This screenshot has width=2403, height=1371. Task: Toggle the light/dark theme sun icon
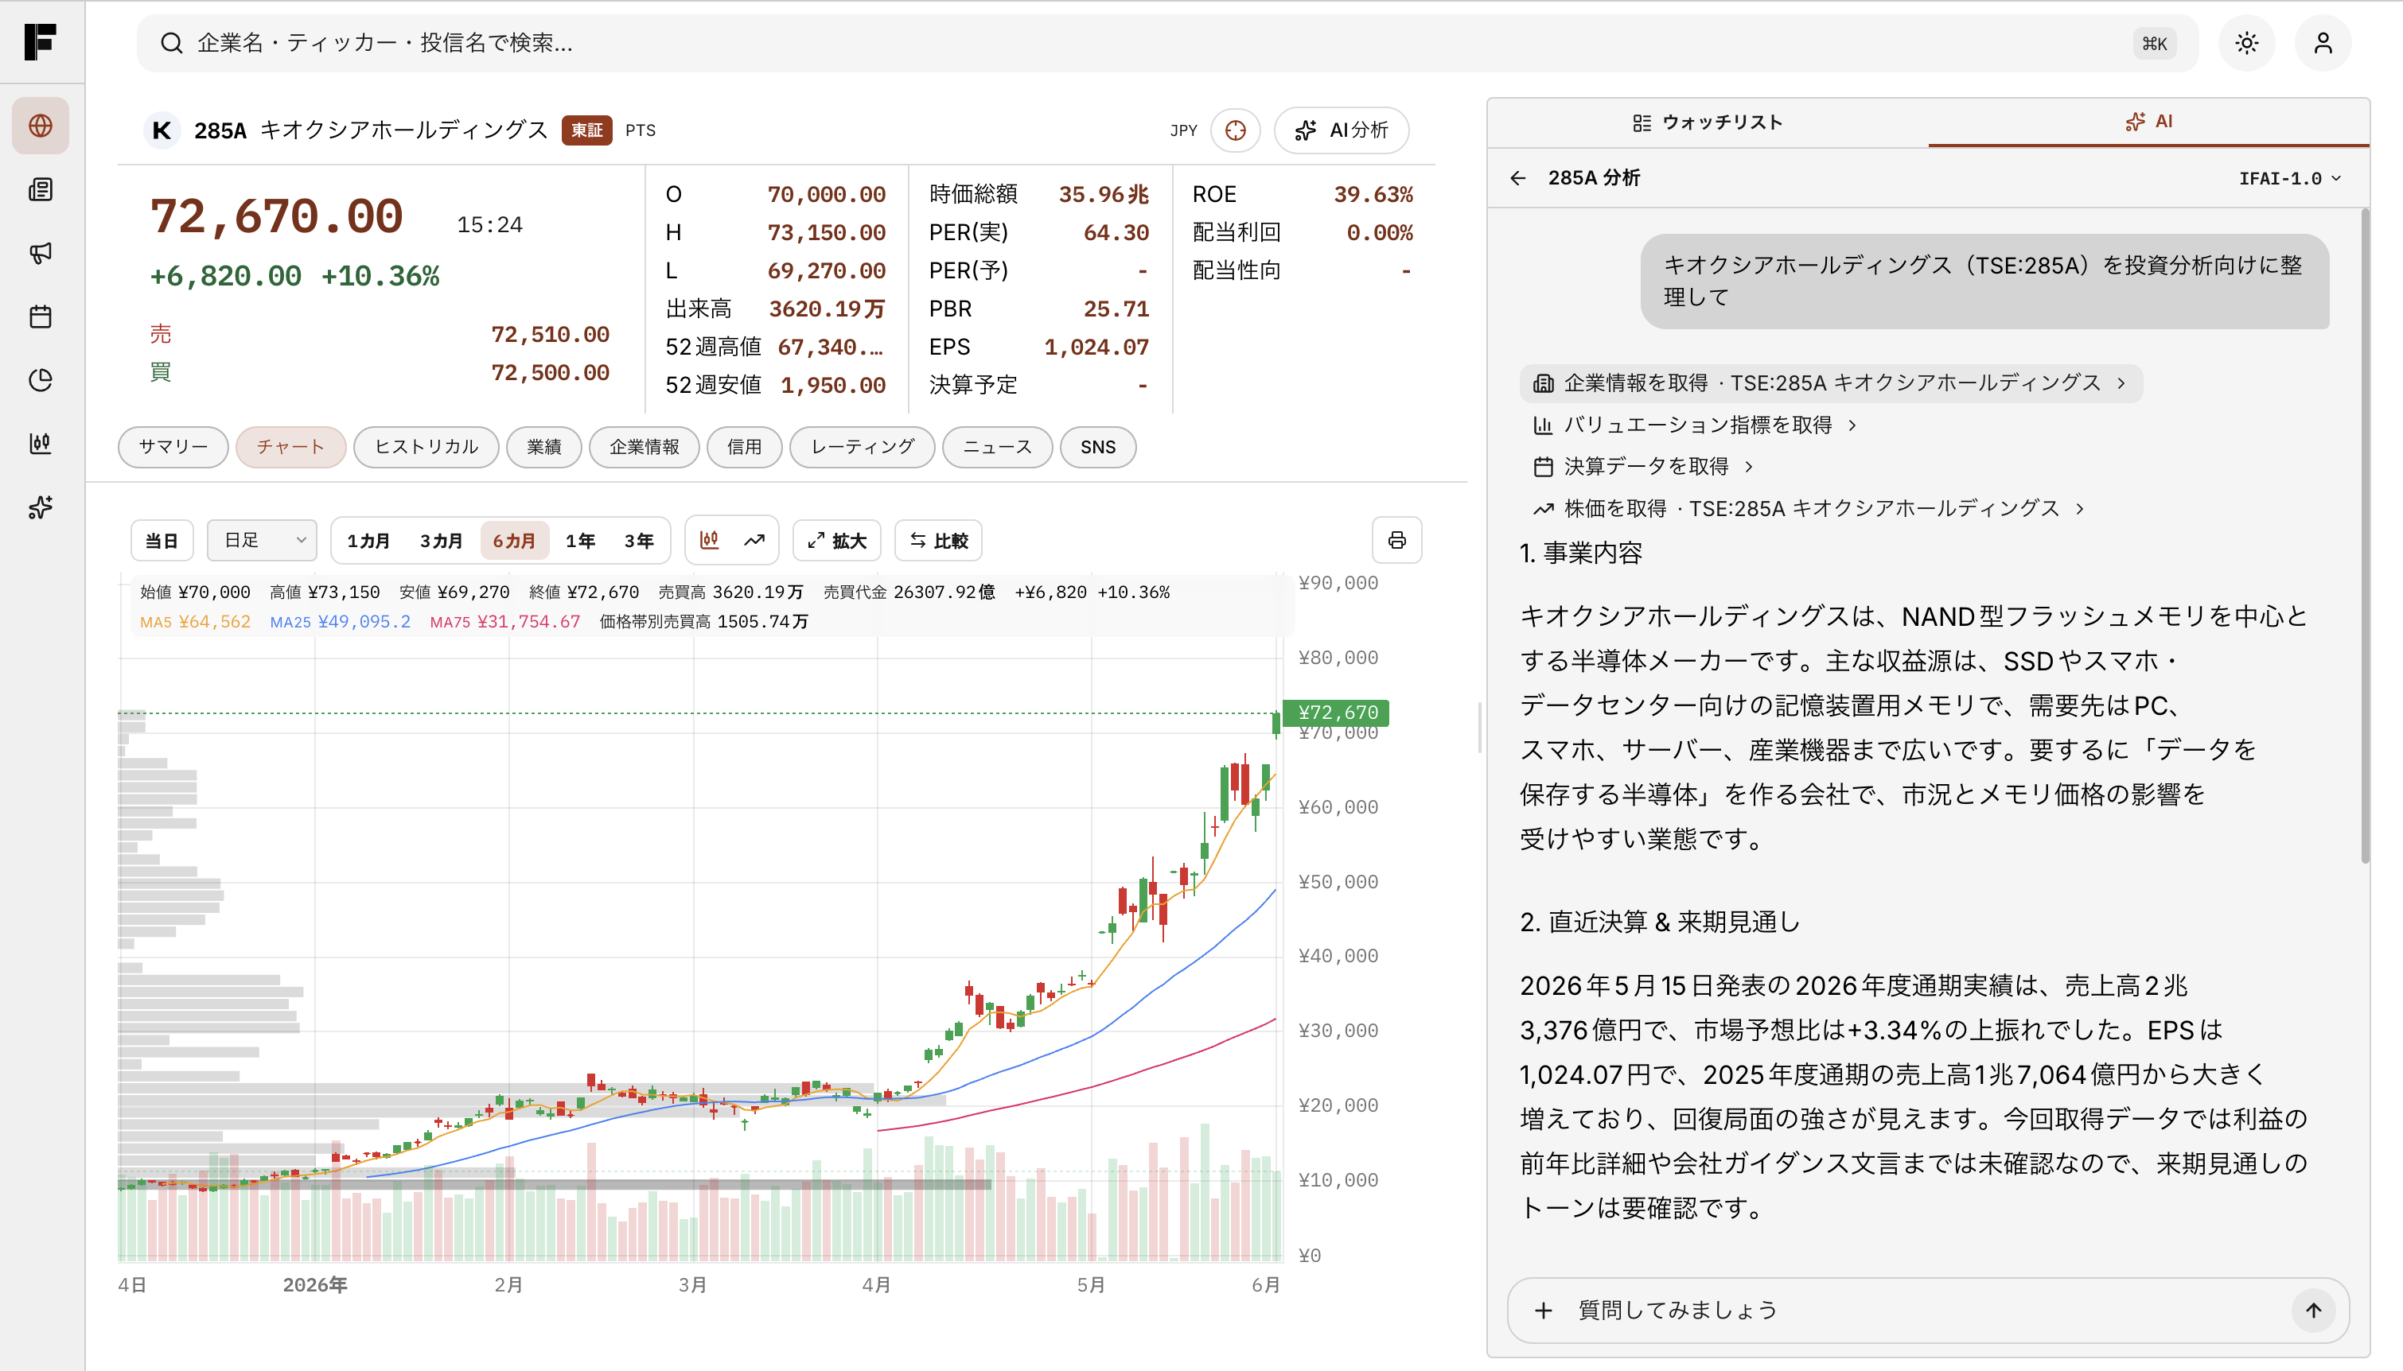point(2246,43)
